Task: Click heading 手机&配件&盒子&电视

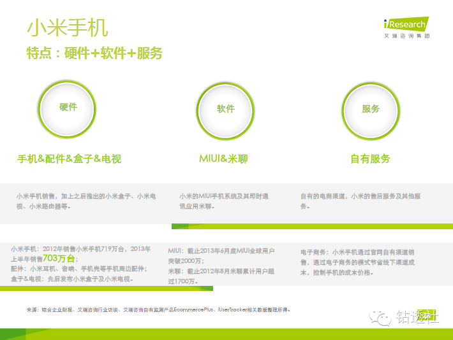Action: click(69, 159)
